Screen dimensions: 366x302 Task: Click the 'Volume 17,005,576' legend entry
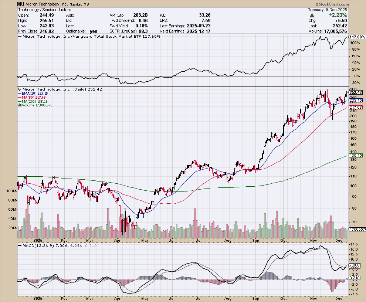pos(37,105)
